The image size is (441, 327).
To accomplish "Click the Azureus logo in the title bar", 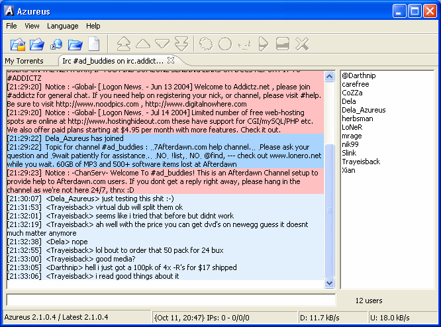I will (x=9, y=11).
